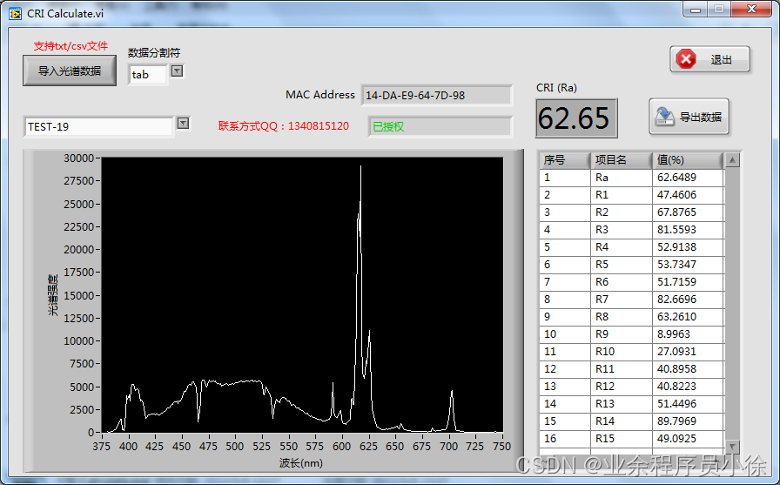Click the 375 x-axis label
Image resolution: width=780 pixels, height=485 pixels.
pos(102,447)
